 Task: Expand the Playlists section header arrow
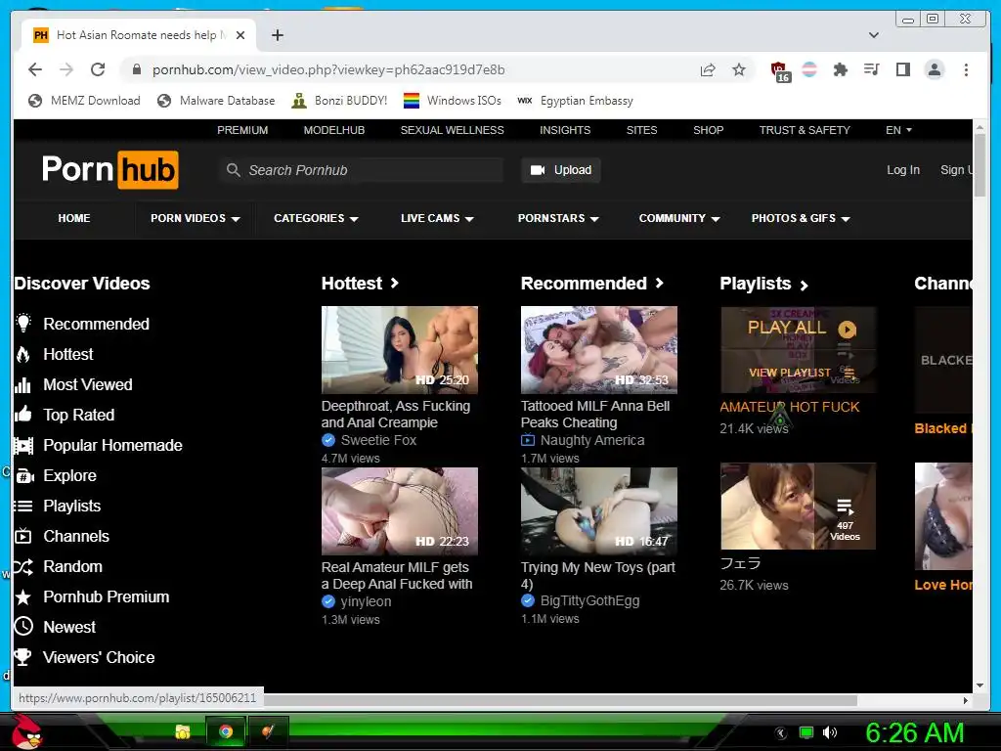click(805, 285)
